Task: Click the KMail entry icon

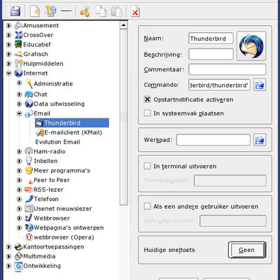Action: pos(40,132)
